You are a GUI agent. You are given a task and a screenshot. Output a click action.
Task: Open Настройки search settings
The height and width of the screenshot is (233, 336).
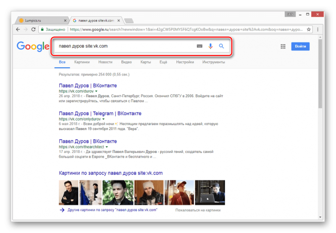(185, 62)
